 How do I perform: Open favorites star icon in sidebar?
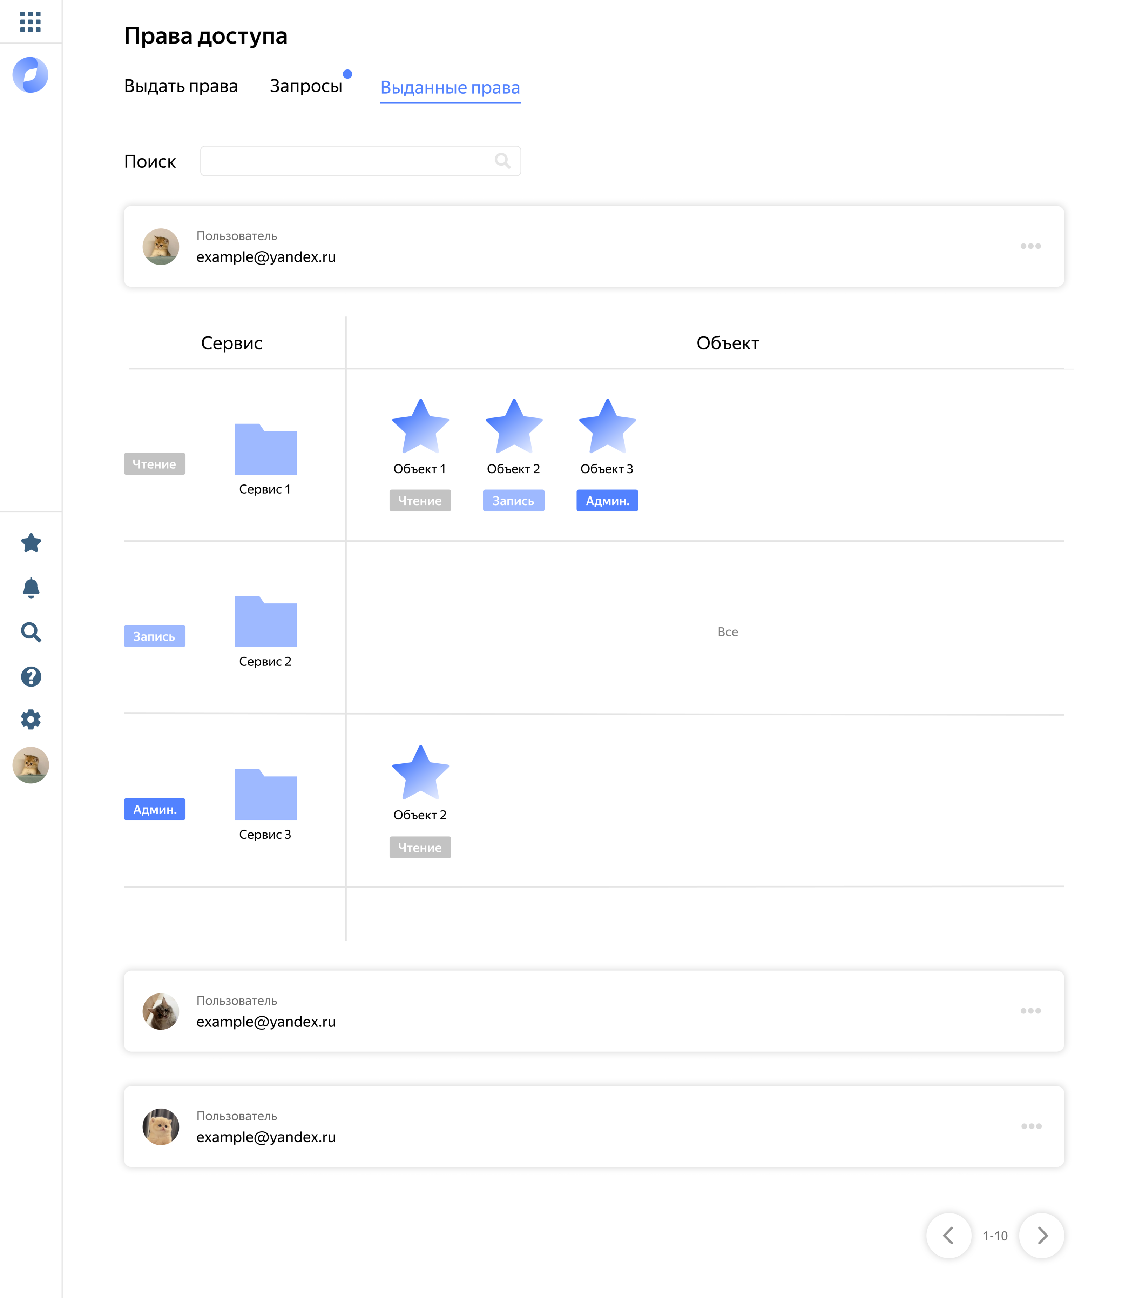coord(31,543)
